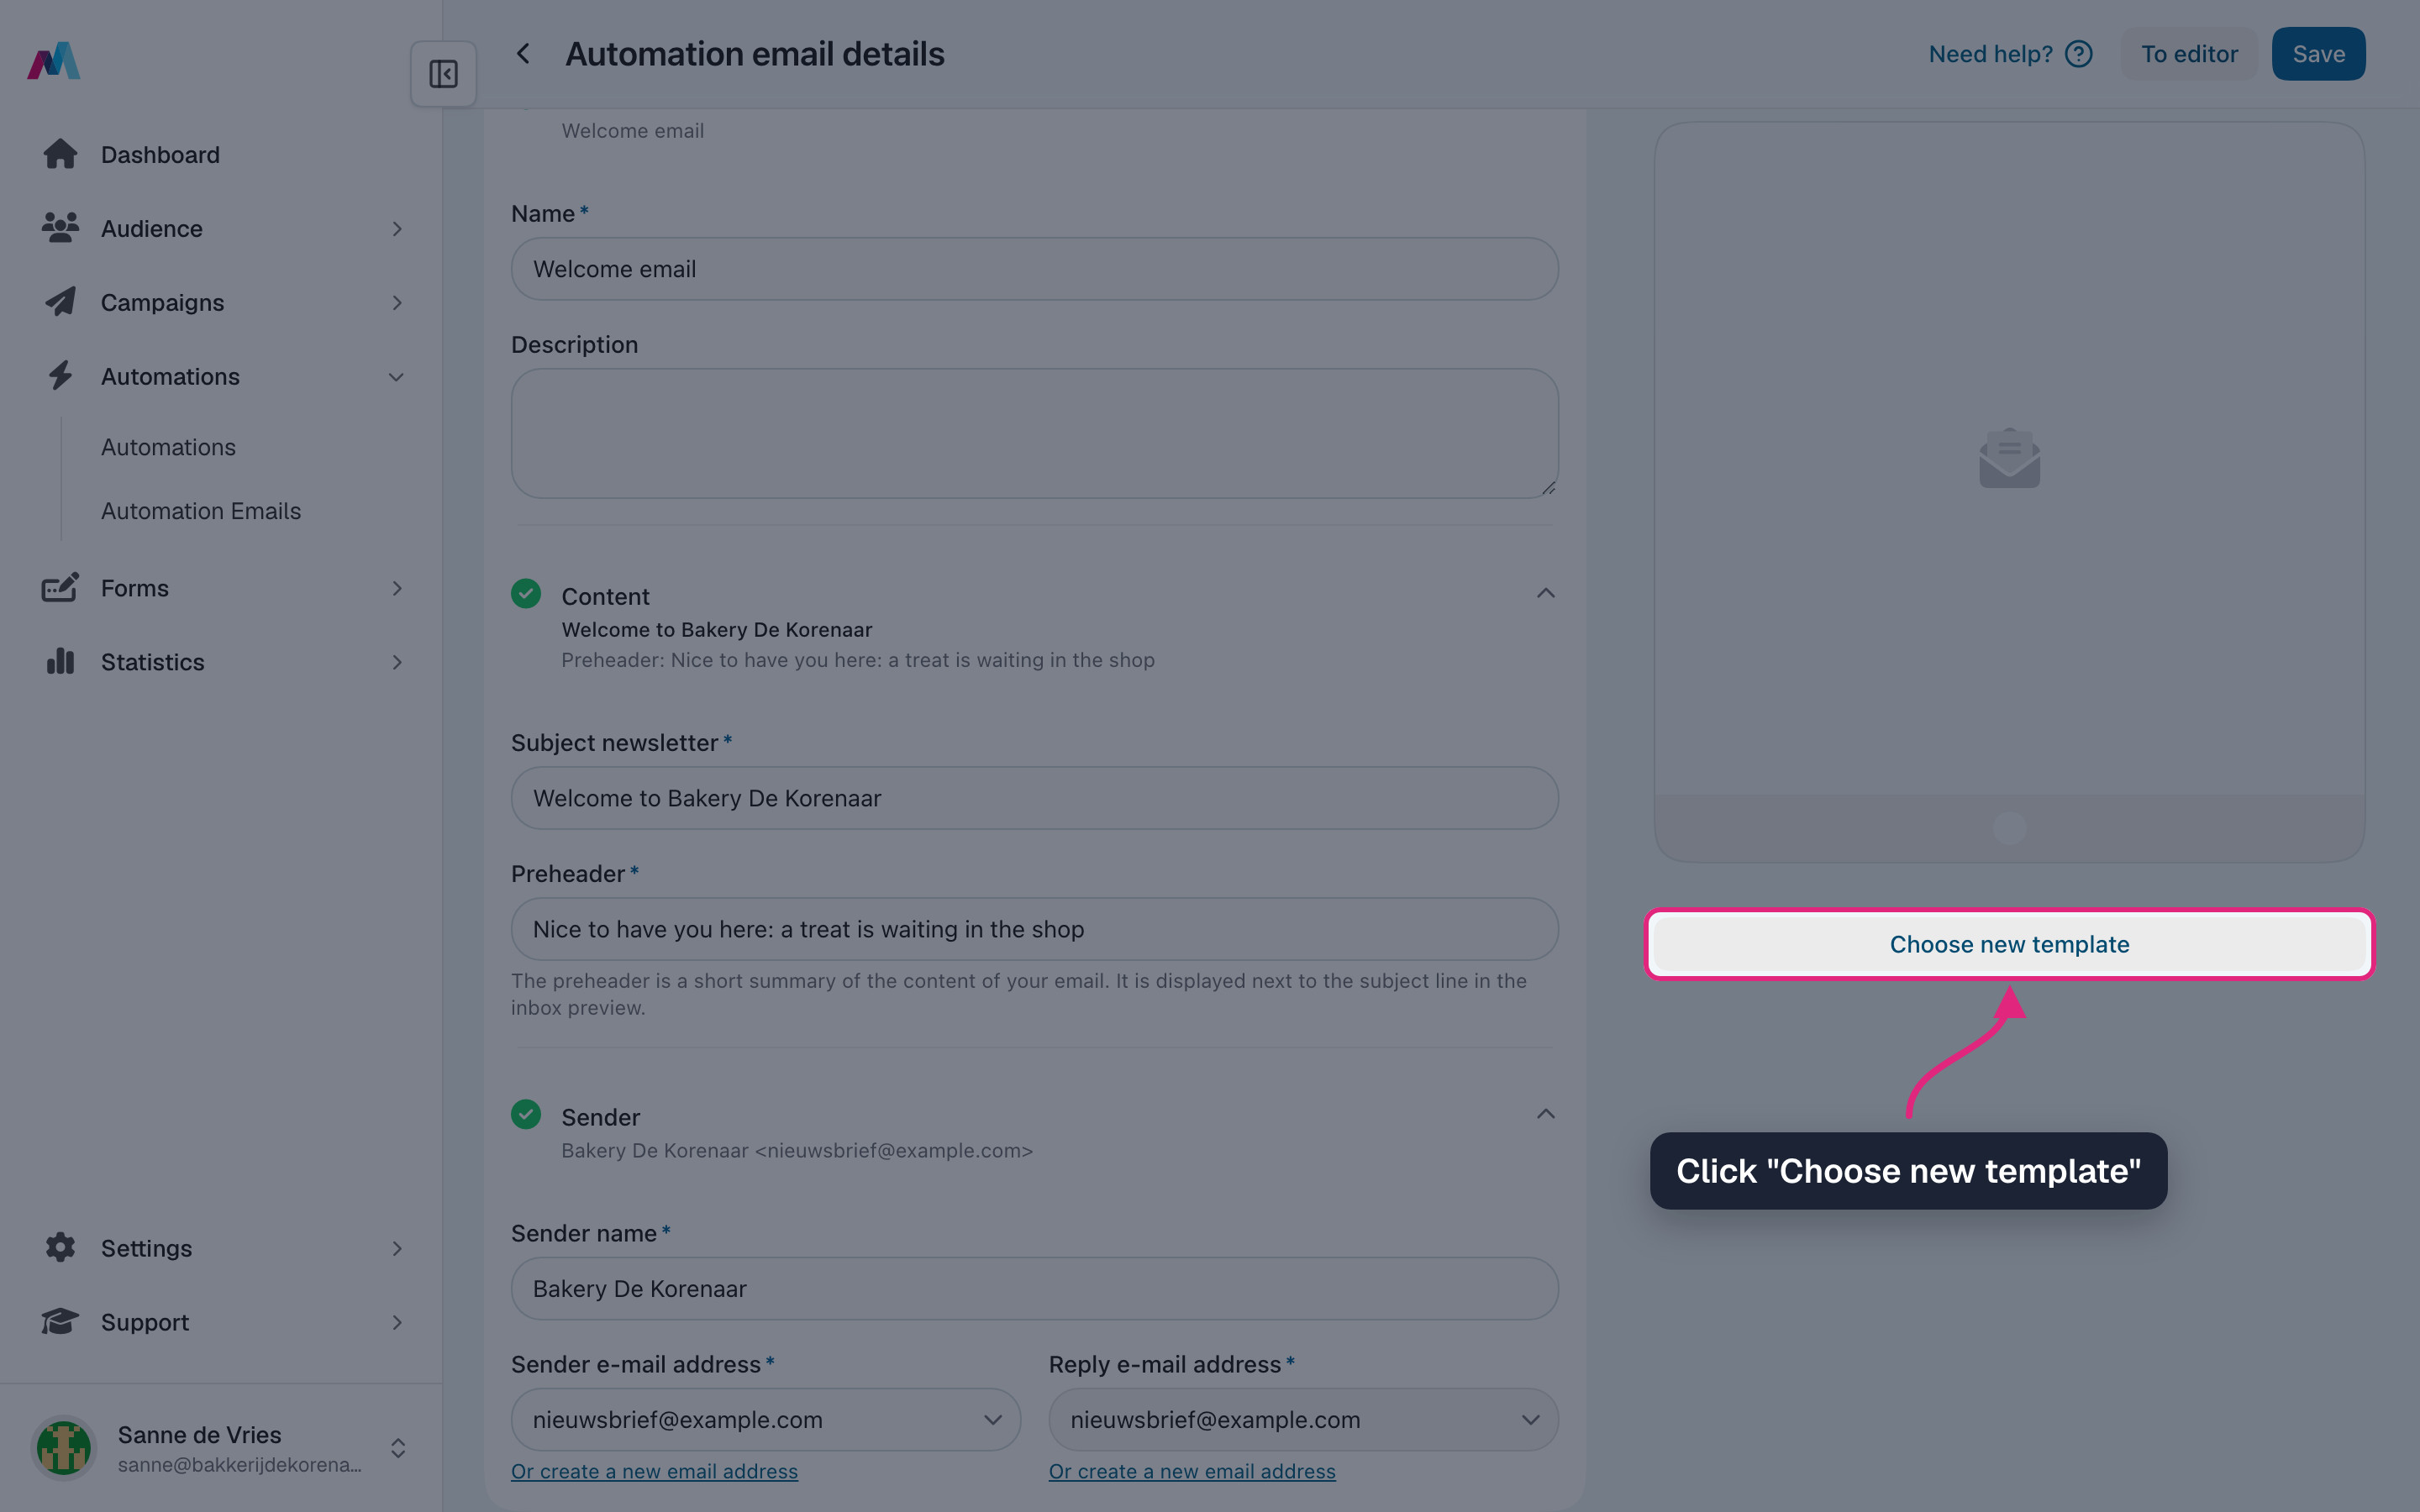2420x1512 pixels.
Task: Collapse the Automations menu chevron
Action: point(397,377)
